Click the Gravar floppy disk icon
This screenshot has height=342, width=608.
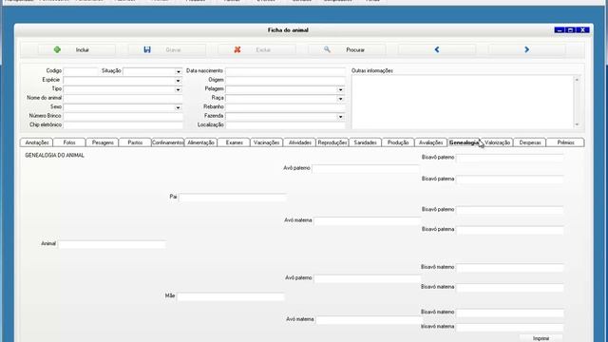click(x=147, y=49)
